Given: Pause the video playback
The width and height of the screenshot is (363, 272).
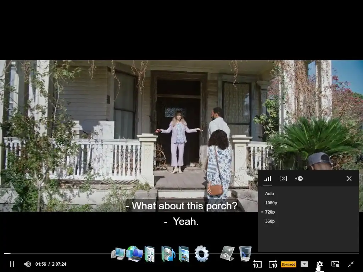Looking at the screenshot, I should point(12,264).
